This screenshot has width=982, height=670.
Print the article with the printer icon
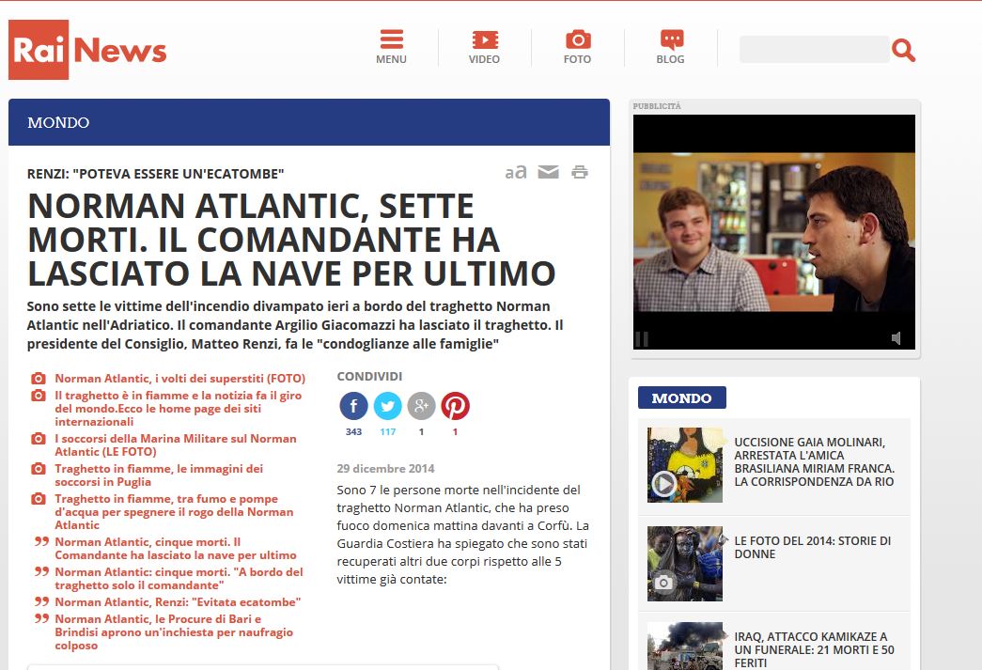point(580,172)
